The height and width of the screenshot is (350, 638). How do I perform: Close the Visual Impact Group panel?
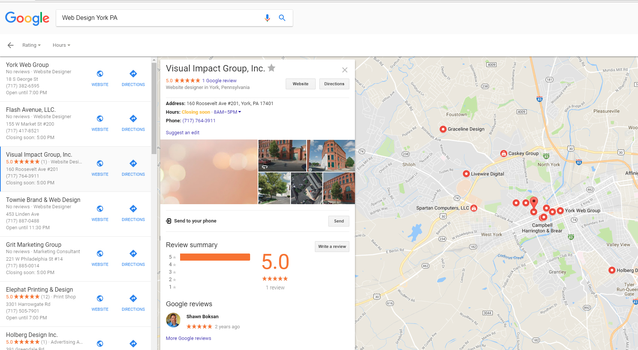[x=345, y=70]
